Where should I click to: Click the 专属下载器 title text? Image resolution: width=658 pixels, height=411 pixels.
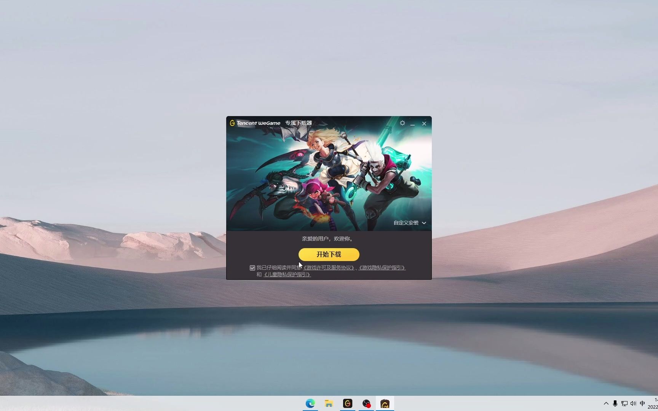pos(299,123)
